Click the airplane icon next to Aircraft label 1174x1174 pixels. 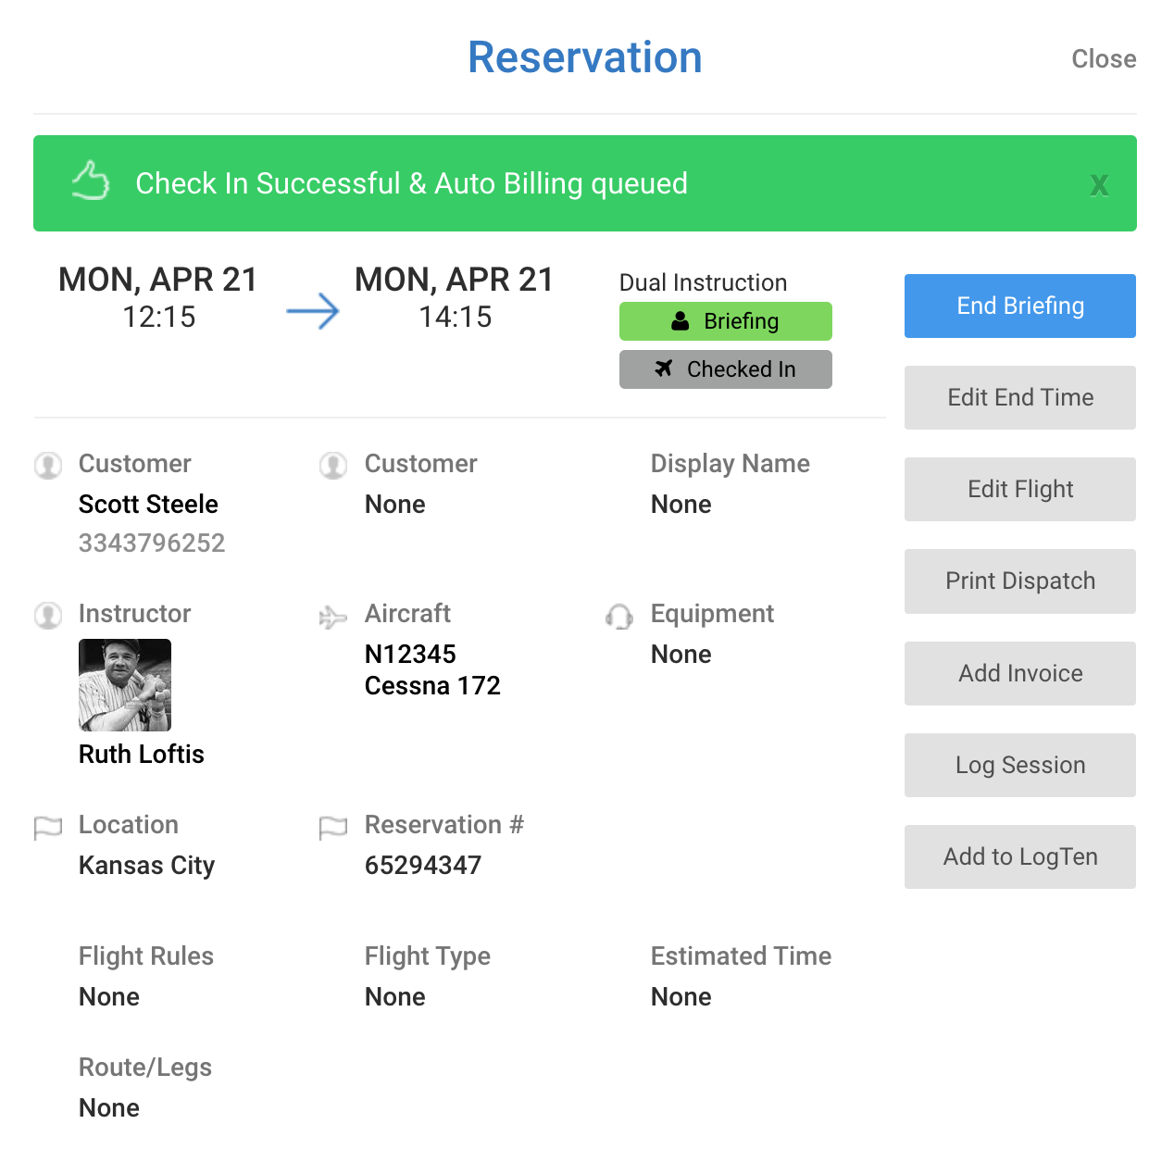(x=332, y=617)
